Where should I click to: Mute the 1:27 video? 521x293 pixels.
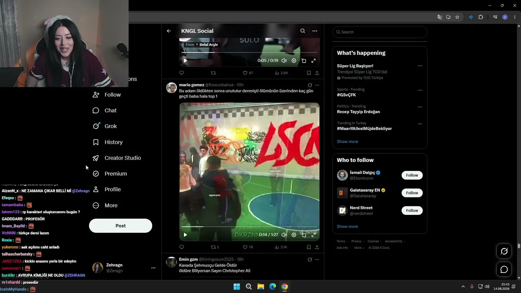click(x=284, y=235)
